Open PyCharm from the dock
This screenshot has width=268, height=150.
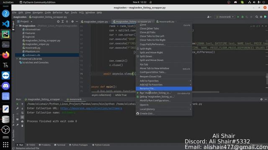[5, 34]
